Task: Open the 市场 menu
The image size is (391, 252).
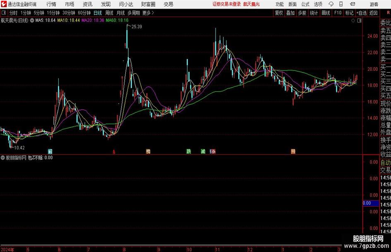Action: (70, 4)
